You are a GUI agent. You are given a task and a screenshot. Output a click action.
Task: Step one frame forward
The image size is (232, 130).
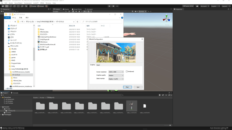point(117,6)
